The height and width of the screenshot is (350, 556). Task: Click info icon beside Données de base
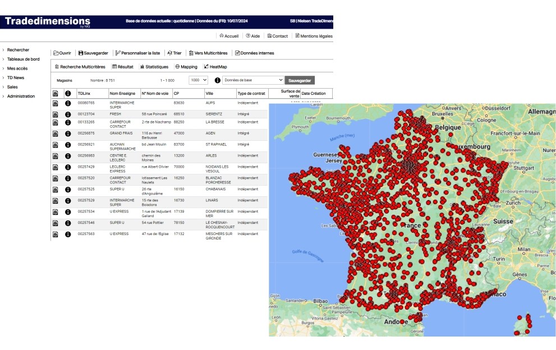[217, 81]
